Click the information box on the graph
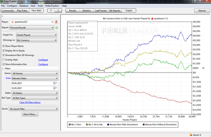This screenshot has width=211, height=137. coord(82,36)
